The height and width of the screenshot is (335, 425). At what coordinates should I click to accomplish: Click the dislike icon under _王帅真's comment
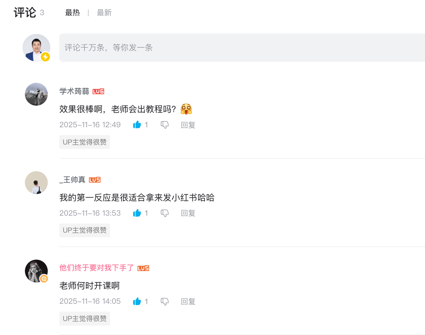pos(164,213)
